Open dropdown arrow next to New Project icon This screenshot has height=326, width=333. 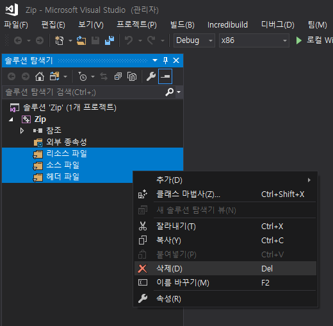coord(70,40)
